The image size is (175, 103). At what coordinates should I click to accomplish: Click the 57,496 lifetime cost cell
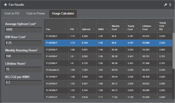tap(149, 63)
